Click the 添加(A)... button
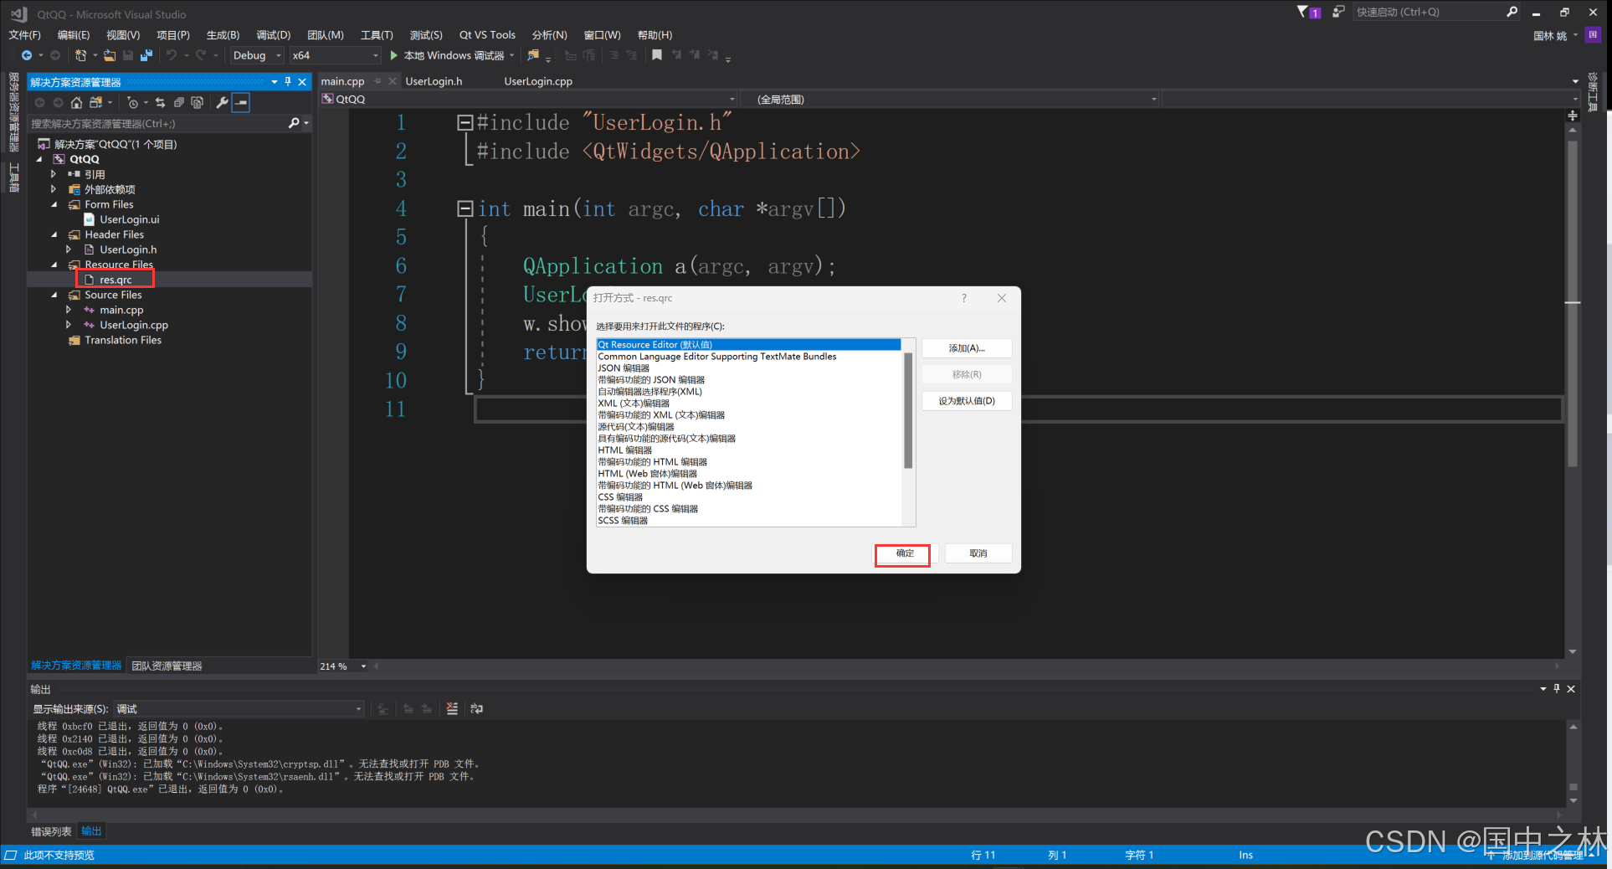 tap(967, 348)
